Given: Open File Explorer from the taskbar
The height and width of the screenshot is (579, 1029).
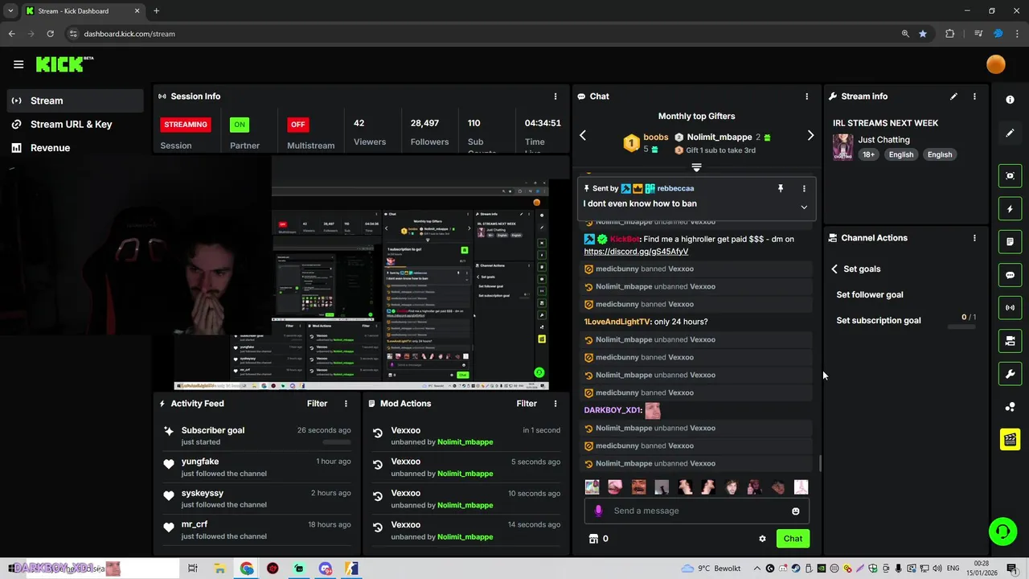Looking at the screenshot, I should point(219,569).
